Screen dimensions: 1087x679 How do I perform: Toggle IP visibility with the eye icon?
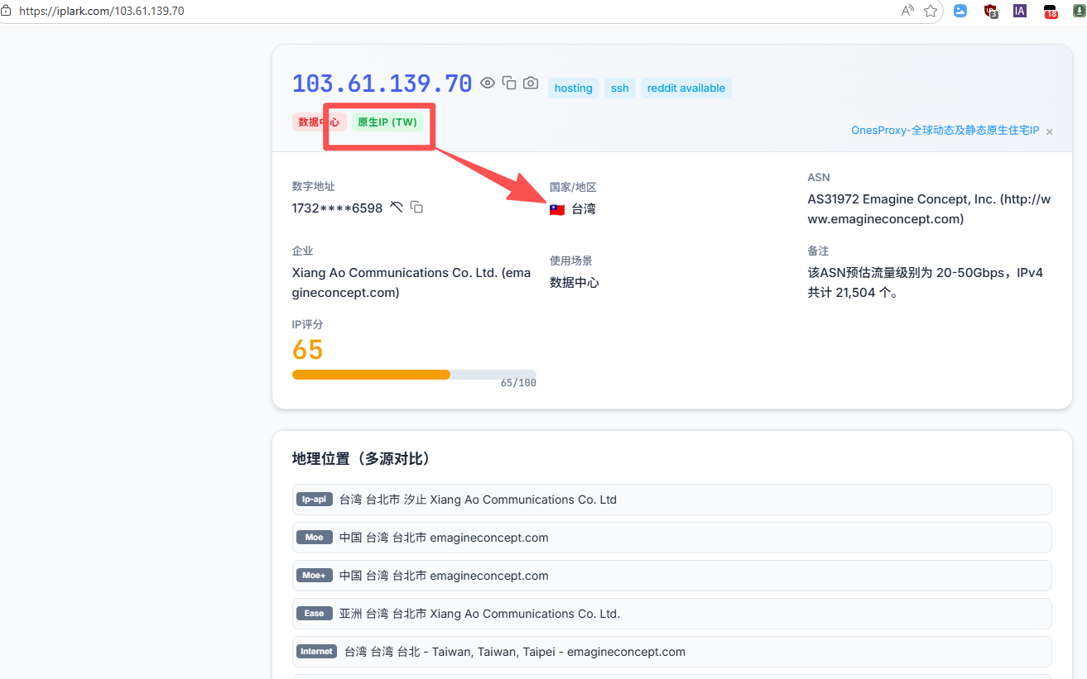click(x=488, y=83)
